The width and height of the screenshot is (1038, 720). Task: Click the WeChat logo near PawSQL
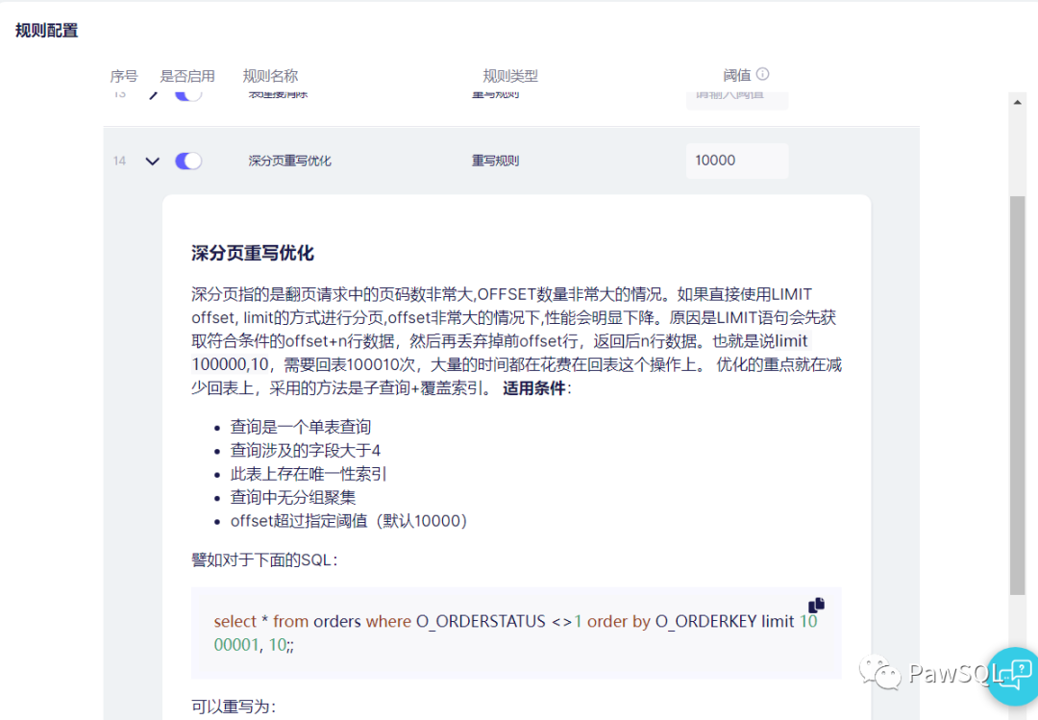881,673
